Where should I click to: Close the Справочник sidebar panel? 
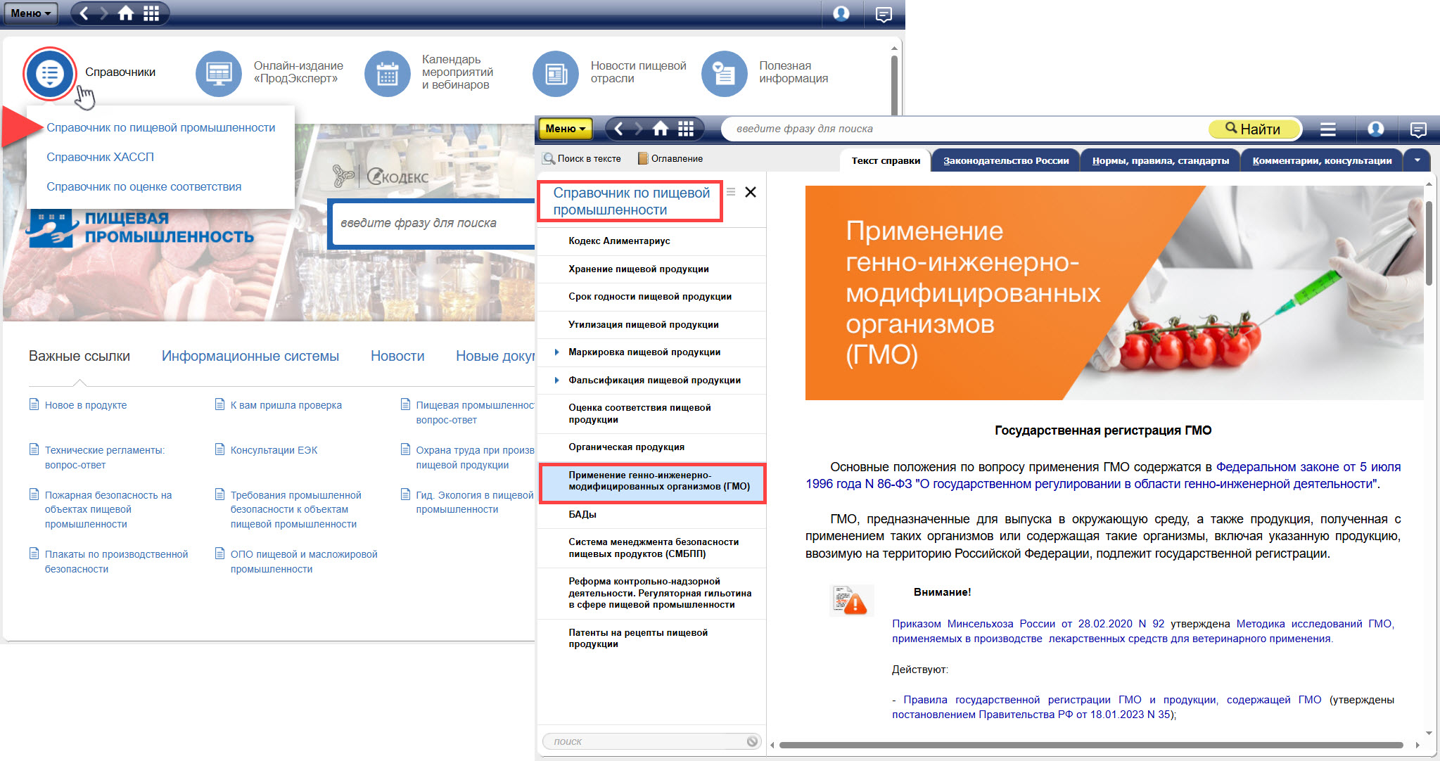tap(751, 192)
